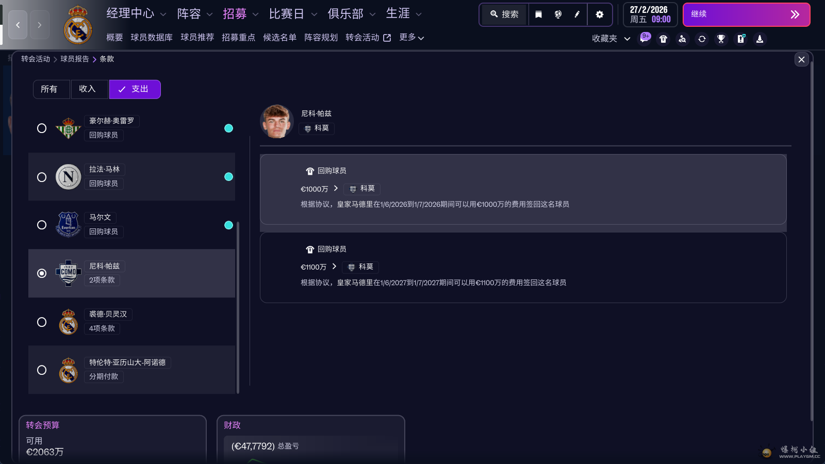Click the trophy competitions icon
This screenshot has height=464, width=825.
tap(721, 39)
